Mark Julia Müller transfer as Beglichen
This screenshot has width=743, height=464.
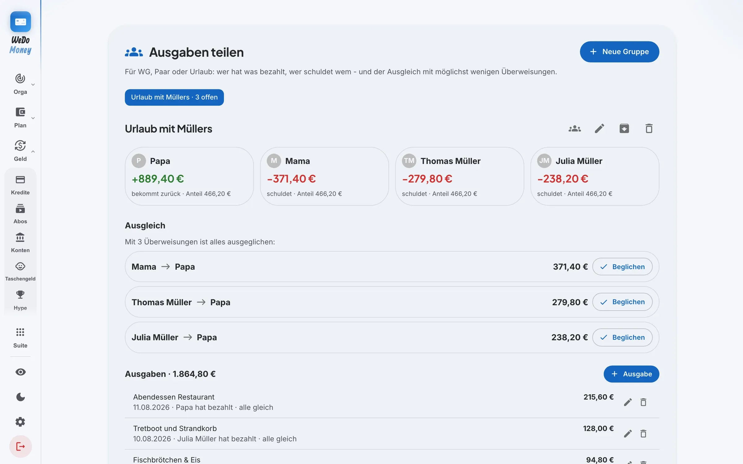coord(622,337)
